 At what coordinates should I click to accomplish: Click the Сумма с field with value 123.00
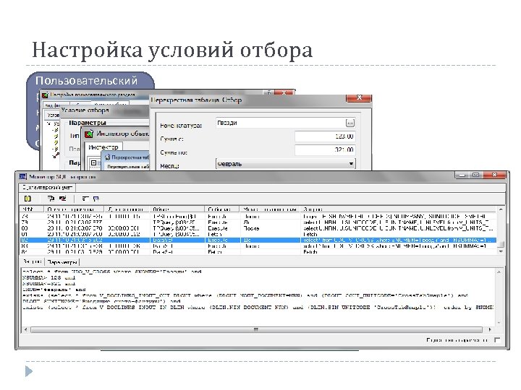(325, 136)
